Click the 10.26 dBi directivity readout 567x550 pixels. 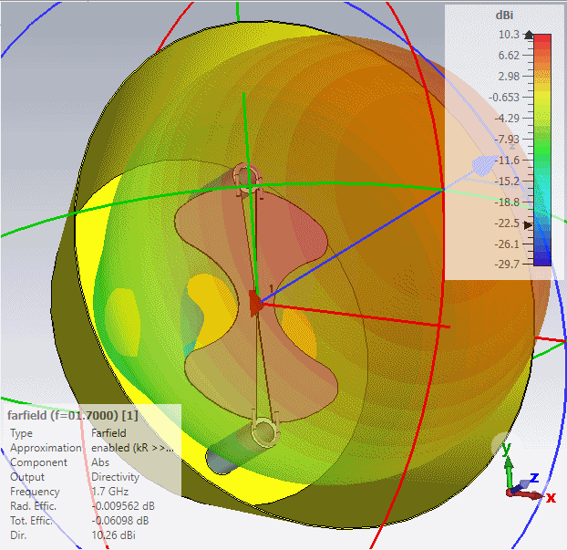[x=115, y=535]
